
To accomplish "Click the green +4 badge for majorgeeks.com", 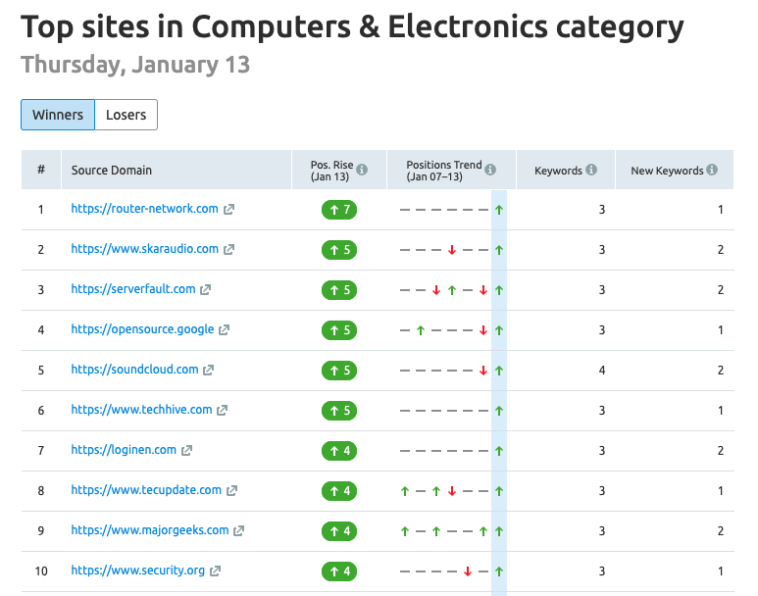I will pyautogui.click(x=339, y=531).
